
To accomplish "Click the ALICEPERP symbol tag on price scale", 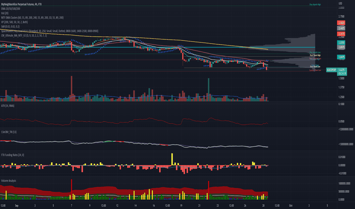I will coord(331,70).
